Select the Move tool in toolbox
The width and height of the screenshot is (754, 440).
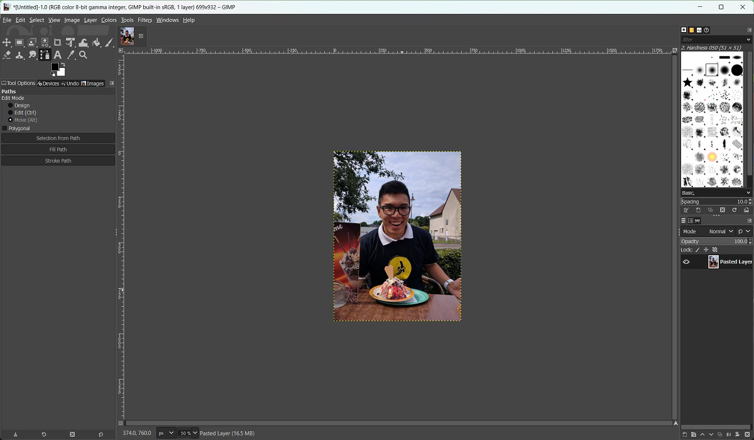(7, 43)
